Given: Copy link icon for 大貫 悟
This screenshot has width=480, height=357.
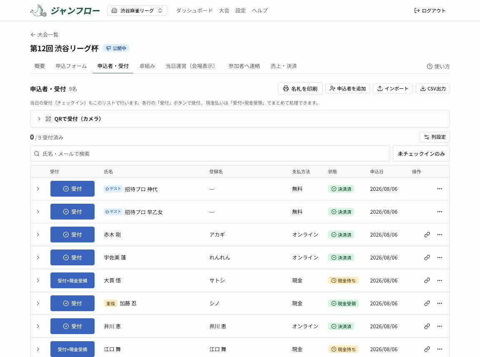Looking at the screenshot, I should [x=427, y=280].
